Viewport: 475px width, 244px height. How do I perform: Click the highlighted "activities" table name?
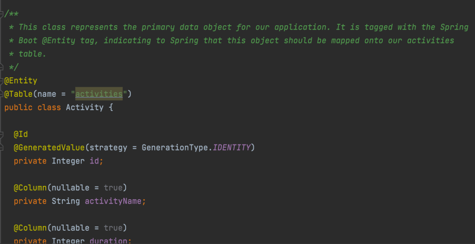coord(99,94)
